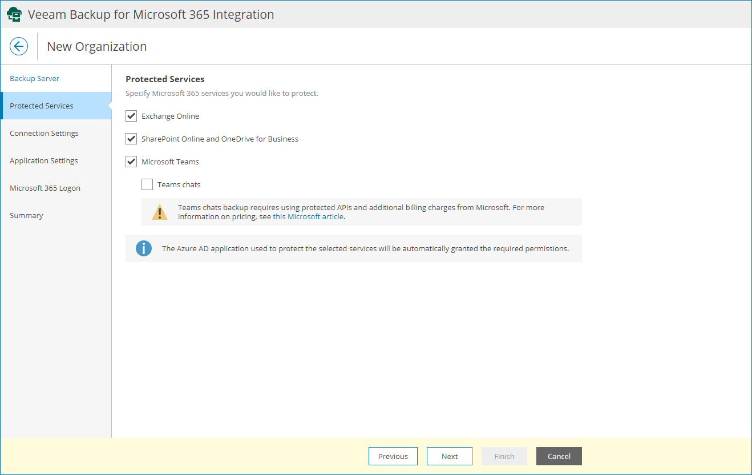
Task: Click the Next button
Action: click(x=450, y=456)
